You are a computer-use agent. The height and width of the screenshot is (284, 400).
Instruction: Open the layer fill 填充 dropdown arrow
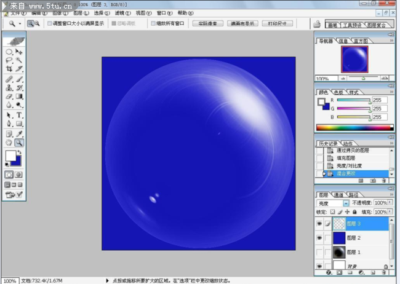[x=390, y=211]
